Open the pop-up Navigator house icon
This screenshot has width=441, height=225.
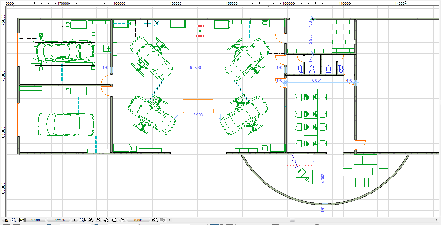(5, 220)
